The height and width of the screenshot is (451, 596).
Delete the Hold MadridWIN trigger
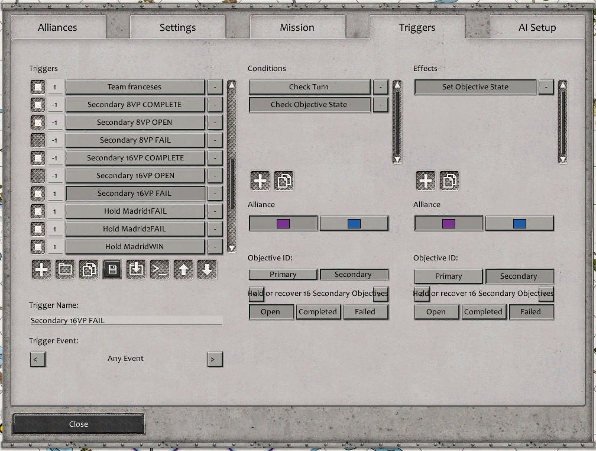tap(215, 247)
